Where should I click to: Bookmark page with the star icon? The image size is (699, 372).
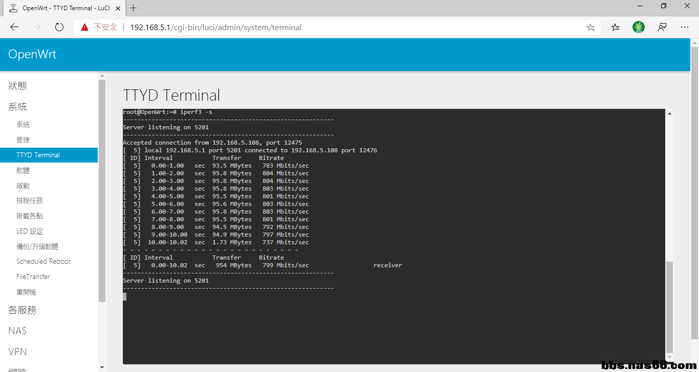591,28
